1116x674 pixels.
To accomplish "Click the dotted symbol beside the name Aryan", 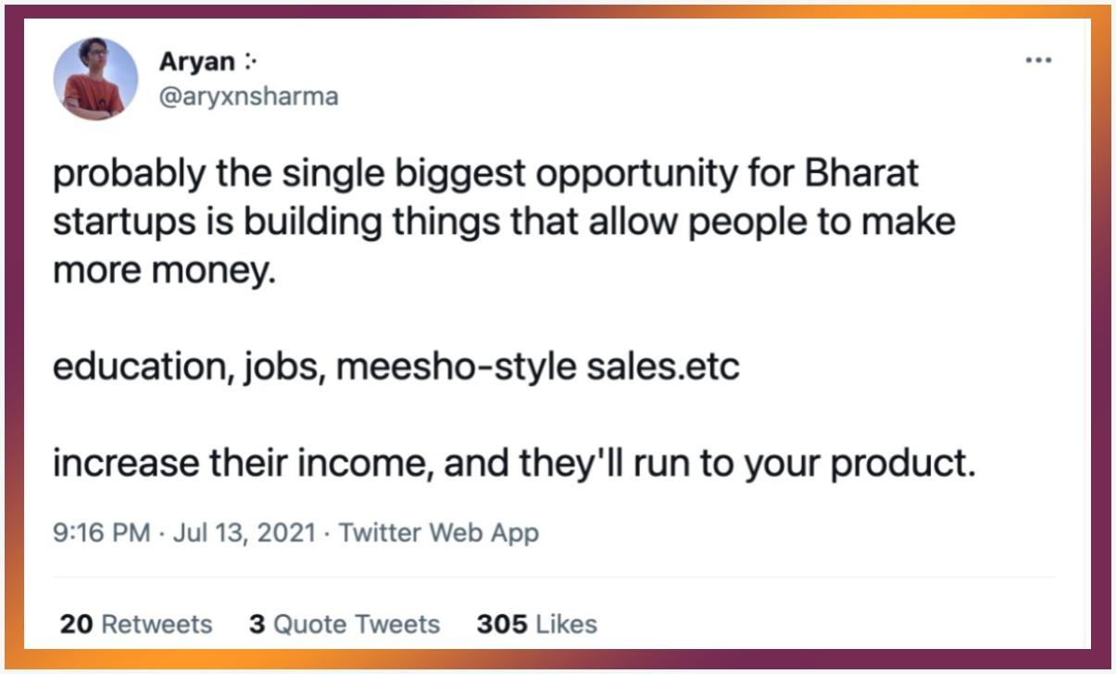I will (x=249, y=62).
